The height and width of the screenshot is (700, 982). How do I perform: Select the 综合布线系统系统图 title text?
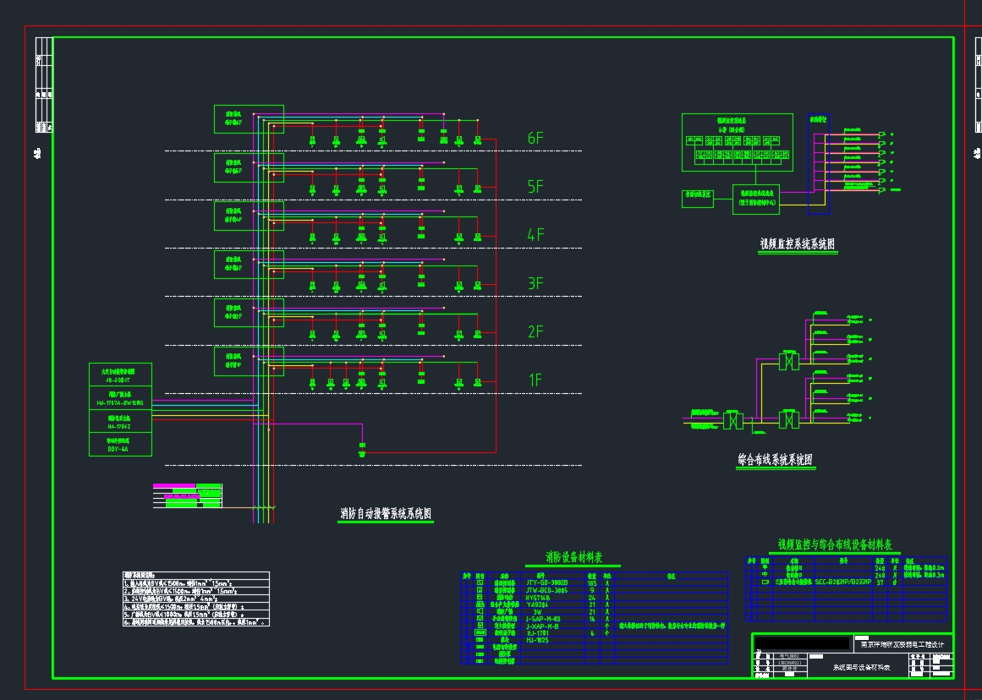775,461
